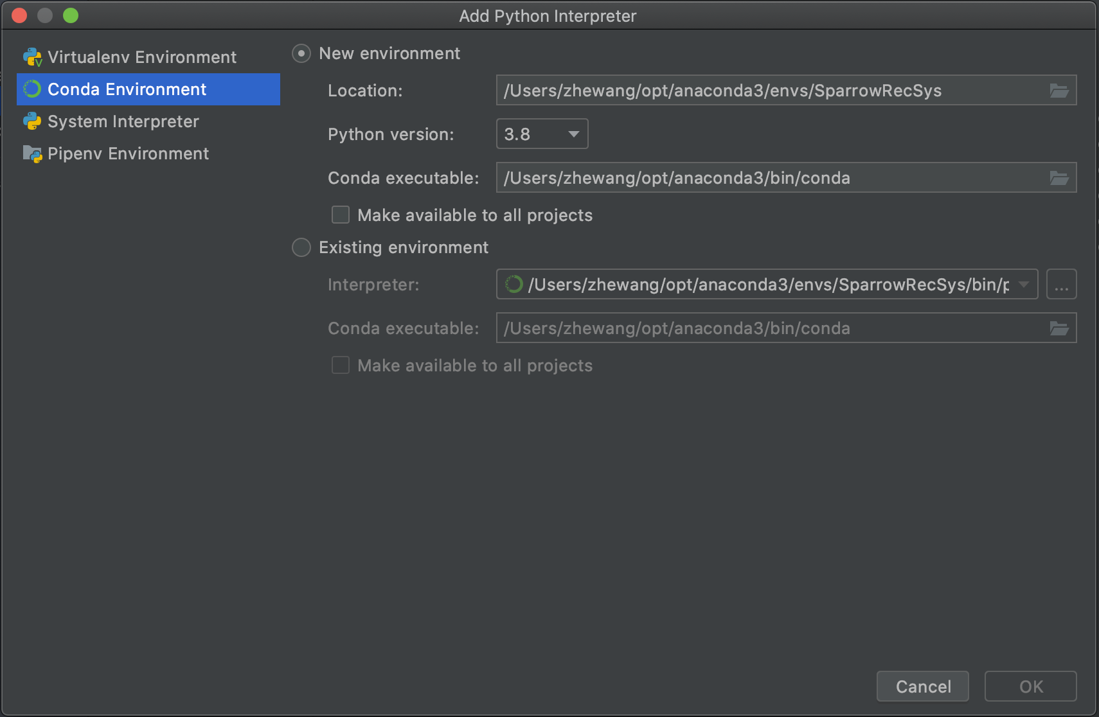Click the Cancel button
The height and width of the screenshot is (717, 1099).
(923, 686)
